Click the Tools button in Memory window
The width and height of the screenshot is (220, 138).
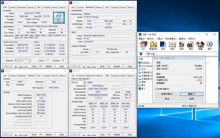click(x=34, y=135)
